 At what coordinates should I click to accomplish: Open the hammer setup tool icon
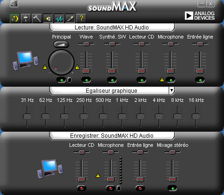pyautogui.click(x=37, y=18)
